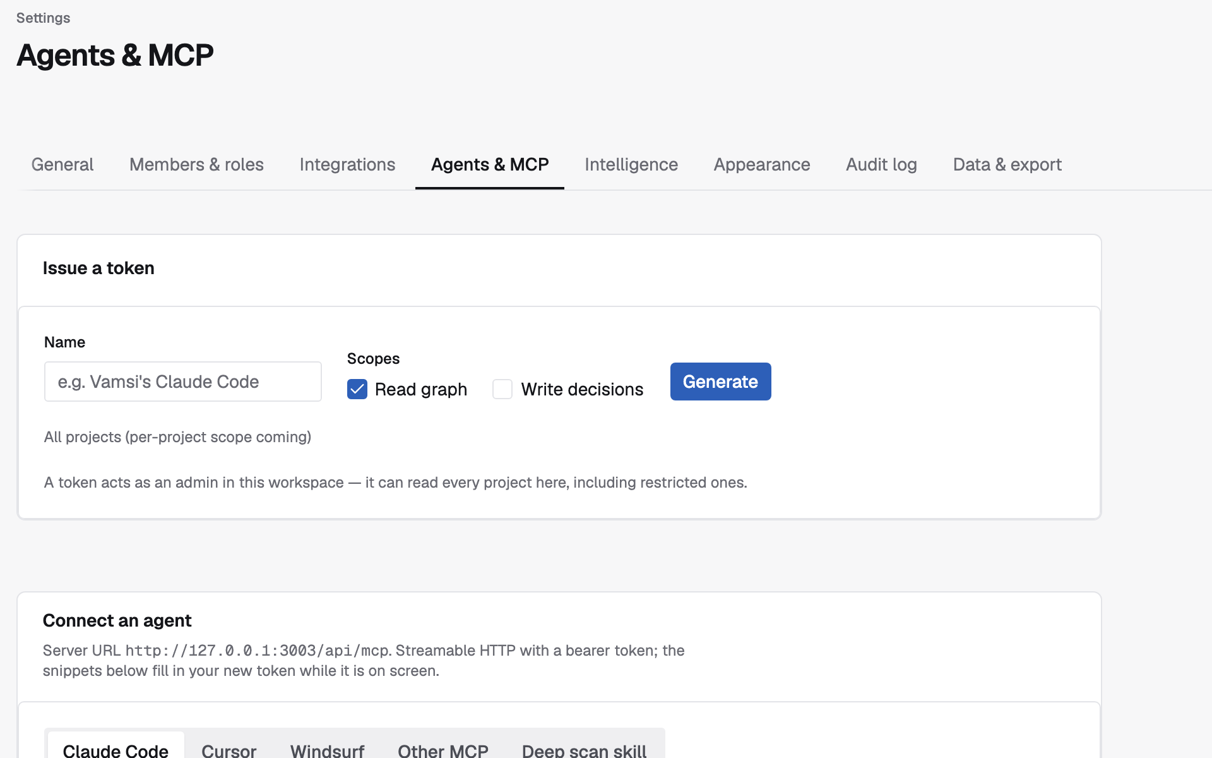
Task: Open the Integrations tab
Action: pyautogui.click(x=347, y=164)
